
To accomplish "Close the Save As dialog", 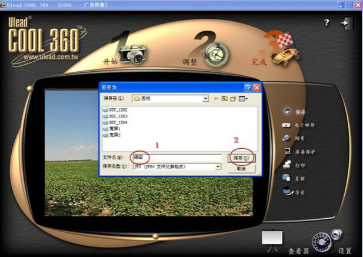I will click(257, 88).
